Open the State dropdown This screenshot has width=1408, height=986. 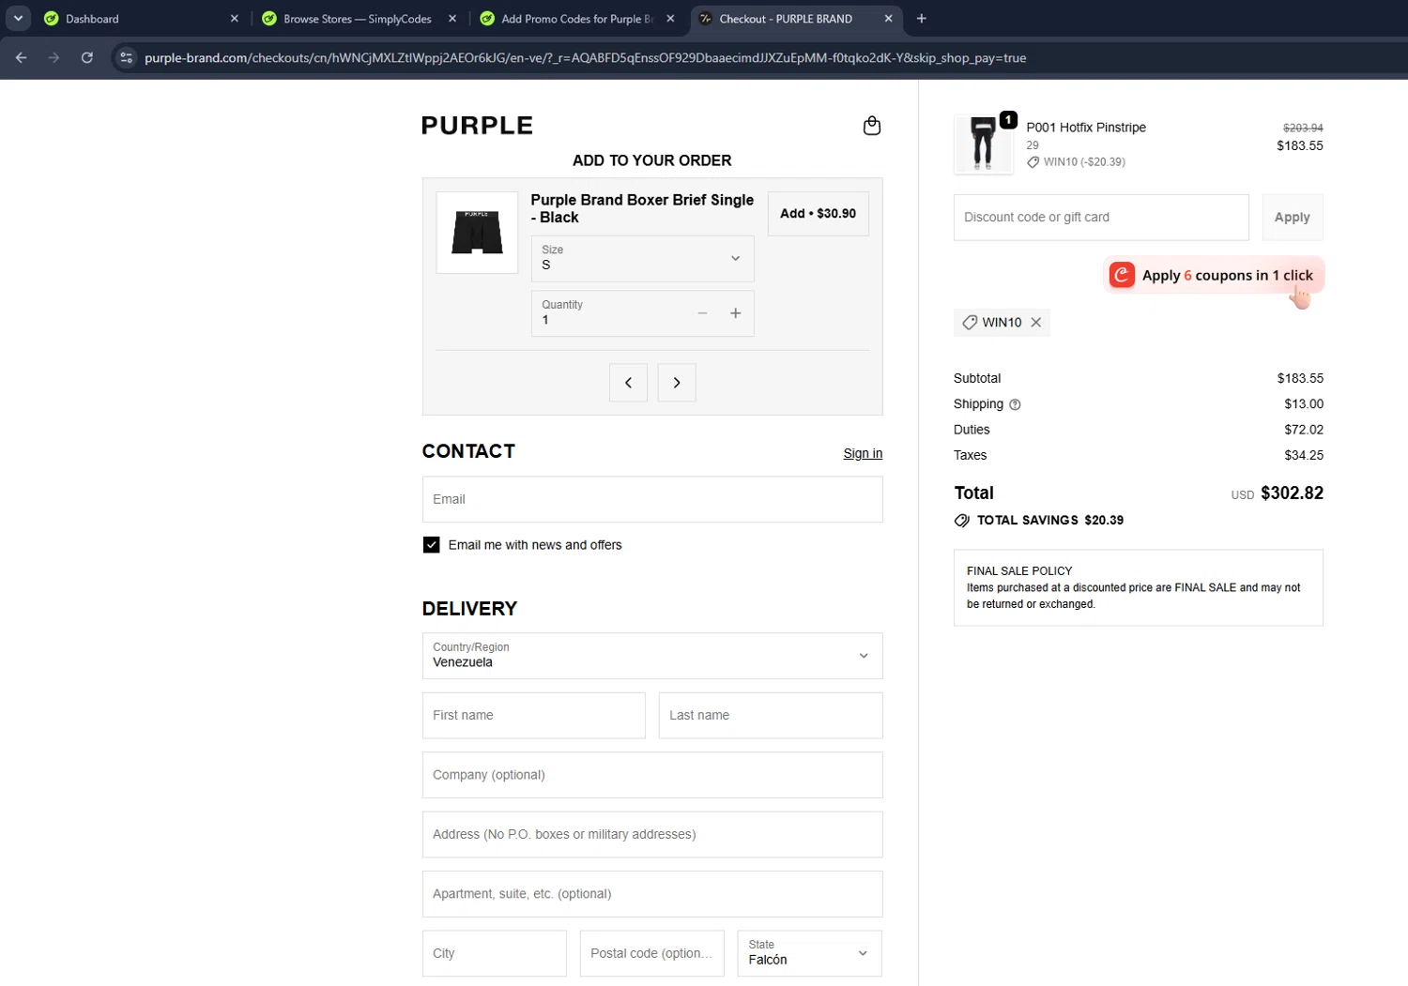click(x=809, y=953)
